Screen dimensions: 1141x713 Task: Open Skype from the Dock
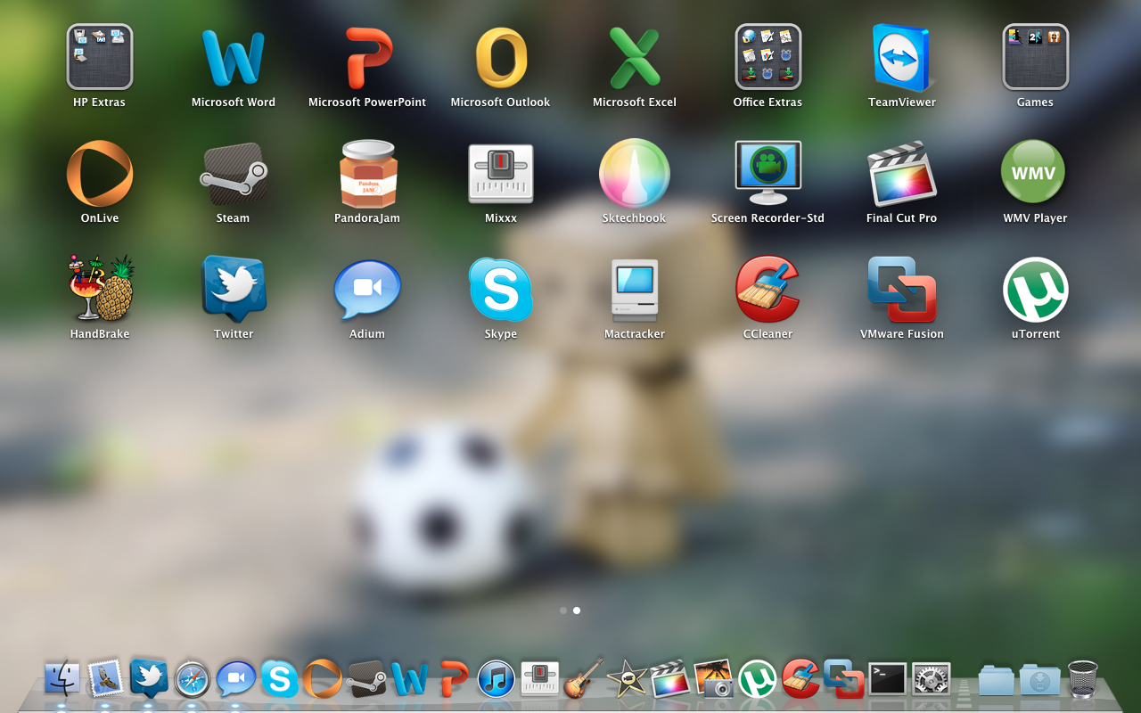pos(280,679)
